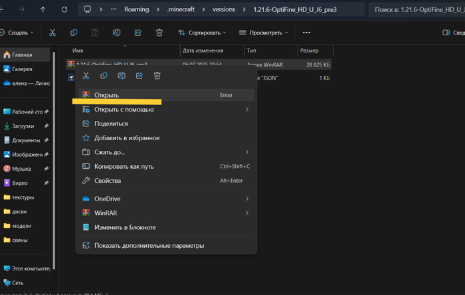Click the Up arrow navigation button
Image resolution: width=465 pixels, height=295 pixels.
(x=43, y=10)
